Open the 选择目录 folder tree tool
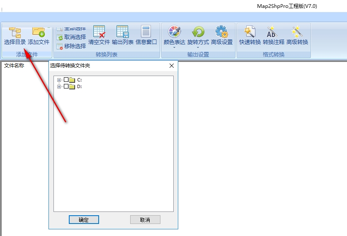 pos(15,36)
